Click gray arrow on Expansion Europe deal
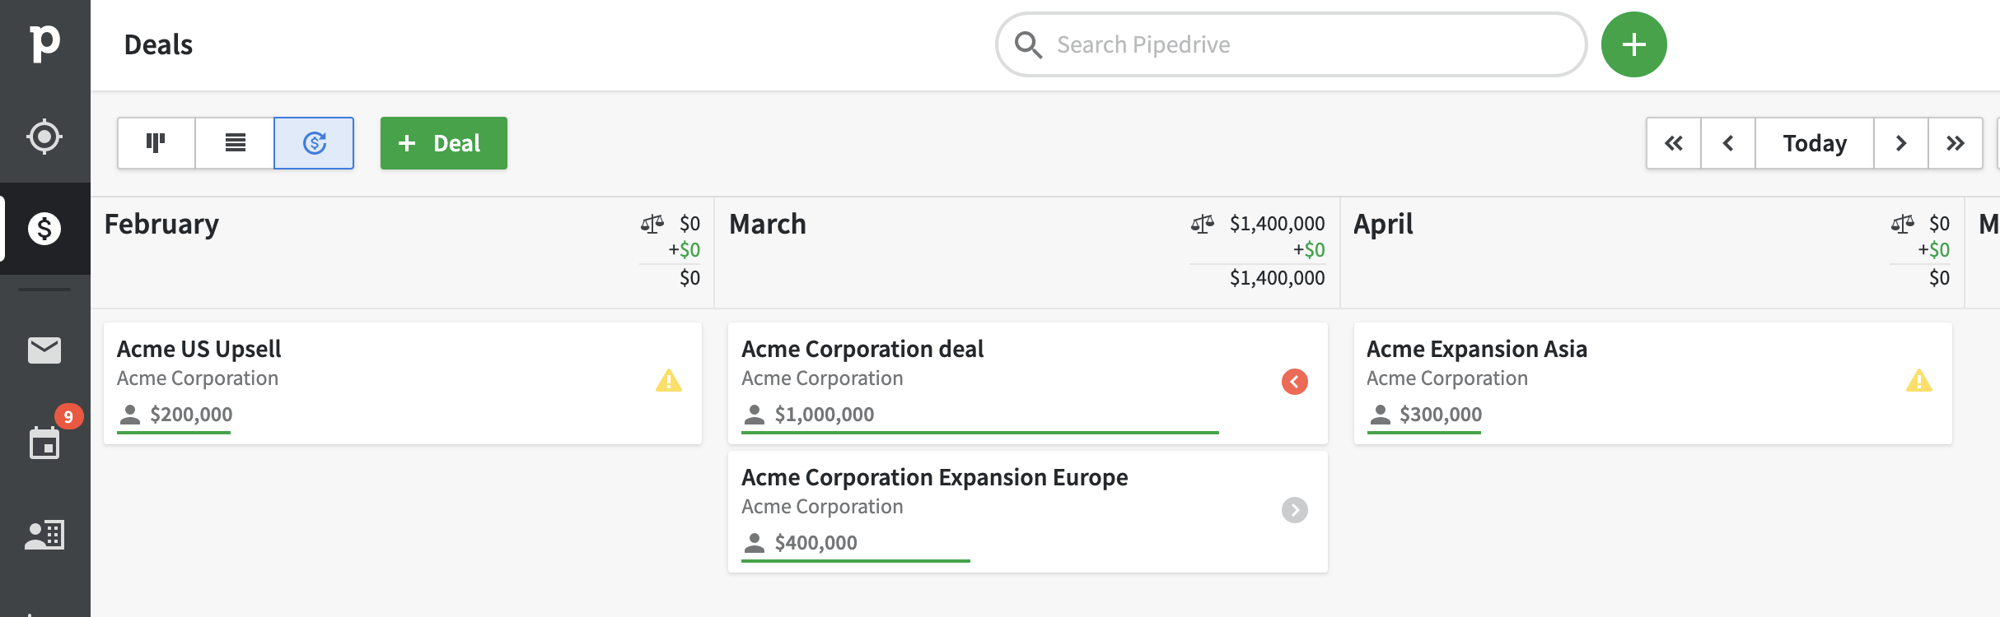The width and height of the screenshot is (2000, 617). (1294, 510)
